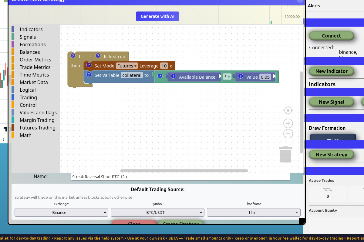
Task: Click help icon on Value block
Action: click(241, 76)
